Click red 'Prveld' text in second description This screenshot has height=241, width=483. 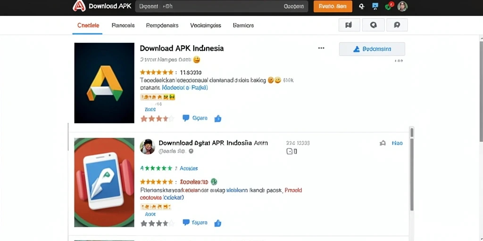click(x=293, y=190)
